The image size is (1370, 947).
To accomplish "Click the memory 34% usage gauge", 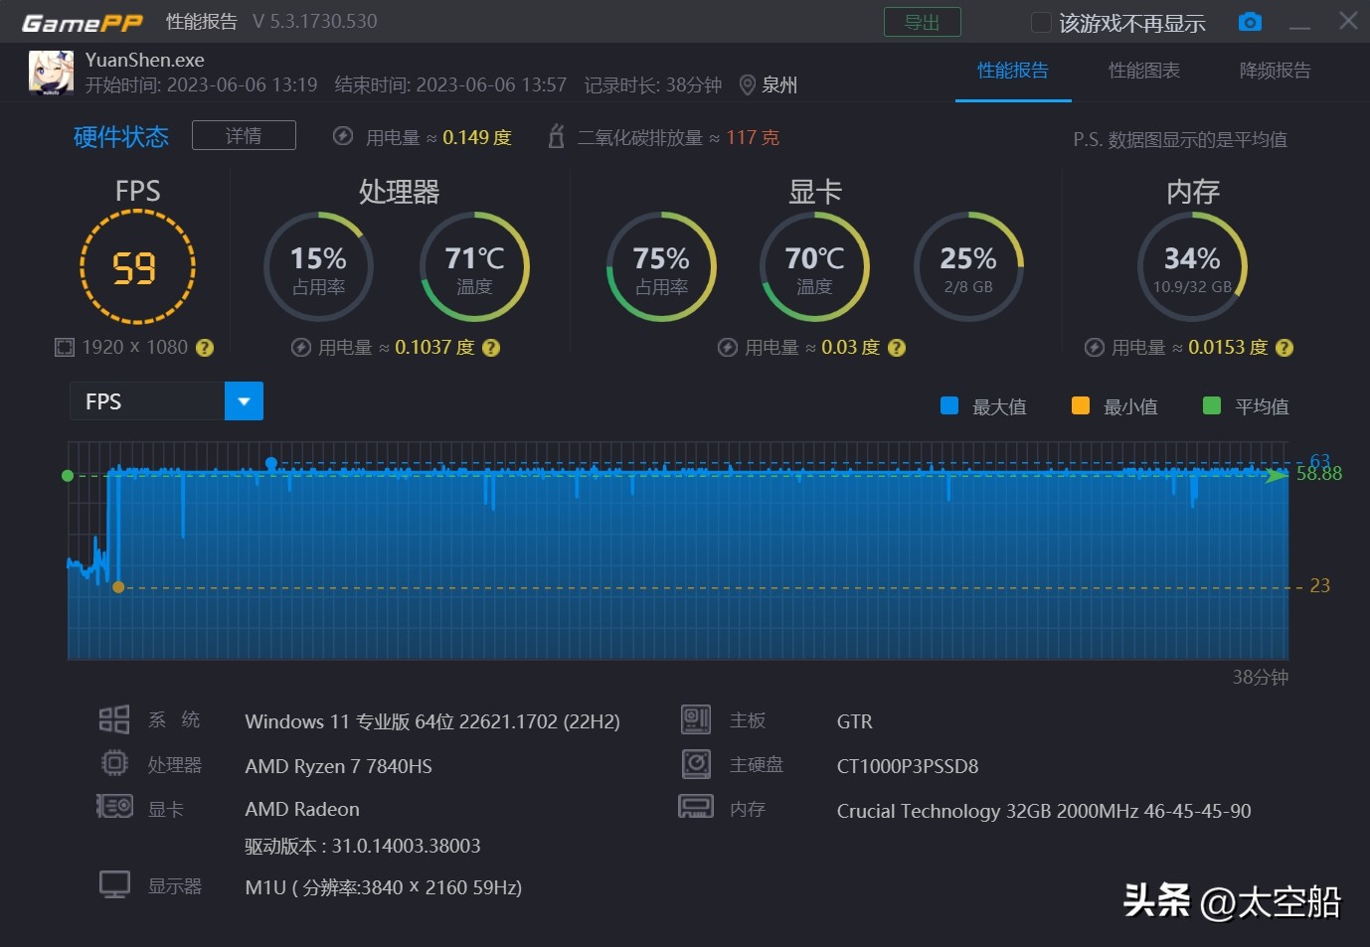I will [x=1192, y=266].
